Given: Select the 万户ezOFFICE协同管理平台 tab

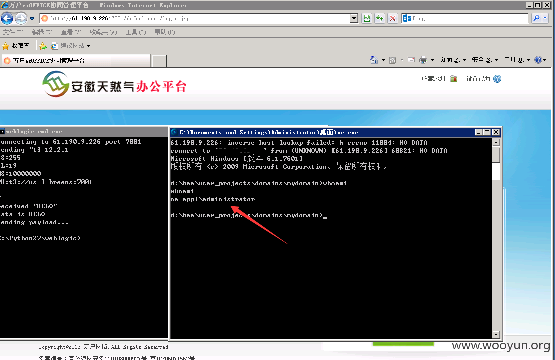Looking at the screenshot, I should tap(76, 60).
